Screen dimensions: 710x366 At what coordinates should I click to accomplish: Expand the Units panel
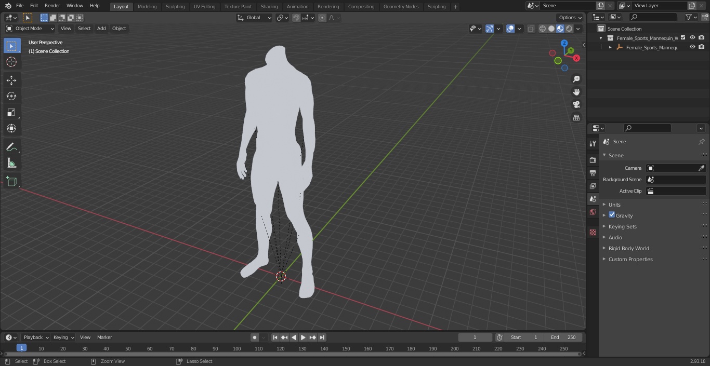pos(614,205)
